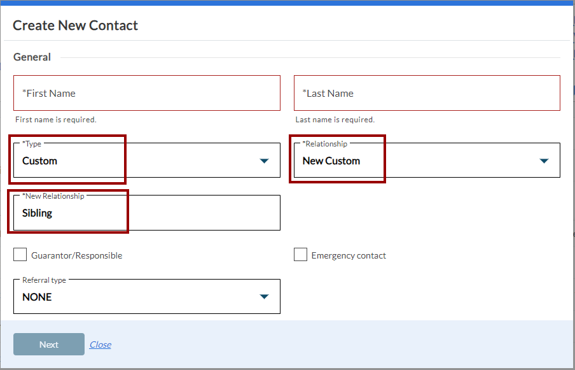Enable the Guarantor/Responsible checkbox
Viewport: 575px width, 370px height.
(20, 255)
